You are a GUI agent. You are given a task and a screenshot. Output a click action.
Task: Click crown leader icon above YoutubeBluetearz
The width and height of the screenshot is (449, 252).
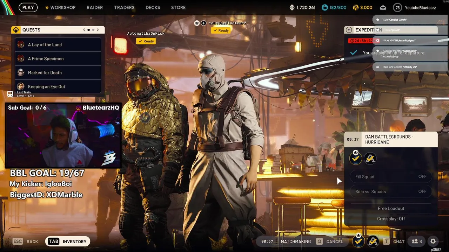(197, 23)
